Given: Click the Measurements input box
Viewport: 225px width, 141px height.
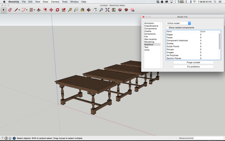Looking at the screenshot, I should pyautogui.click(x=208, y=138).
